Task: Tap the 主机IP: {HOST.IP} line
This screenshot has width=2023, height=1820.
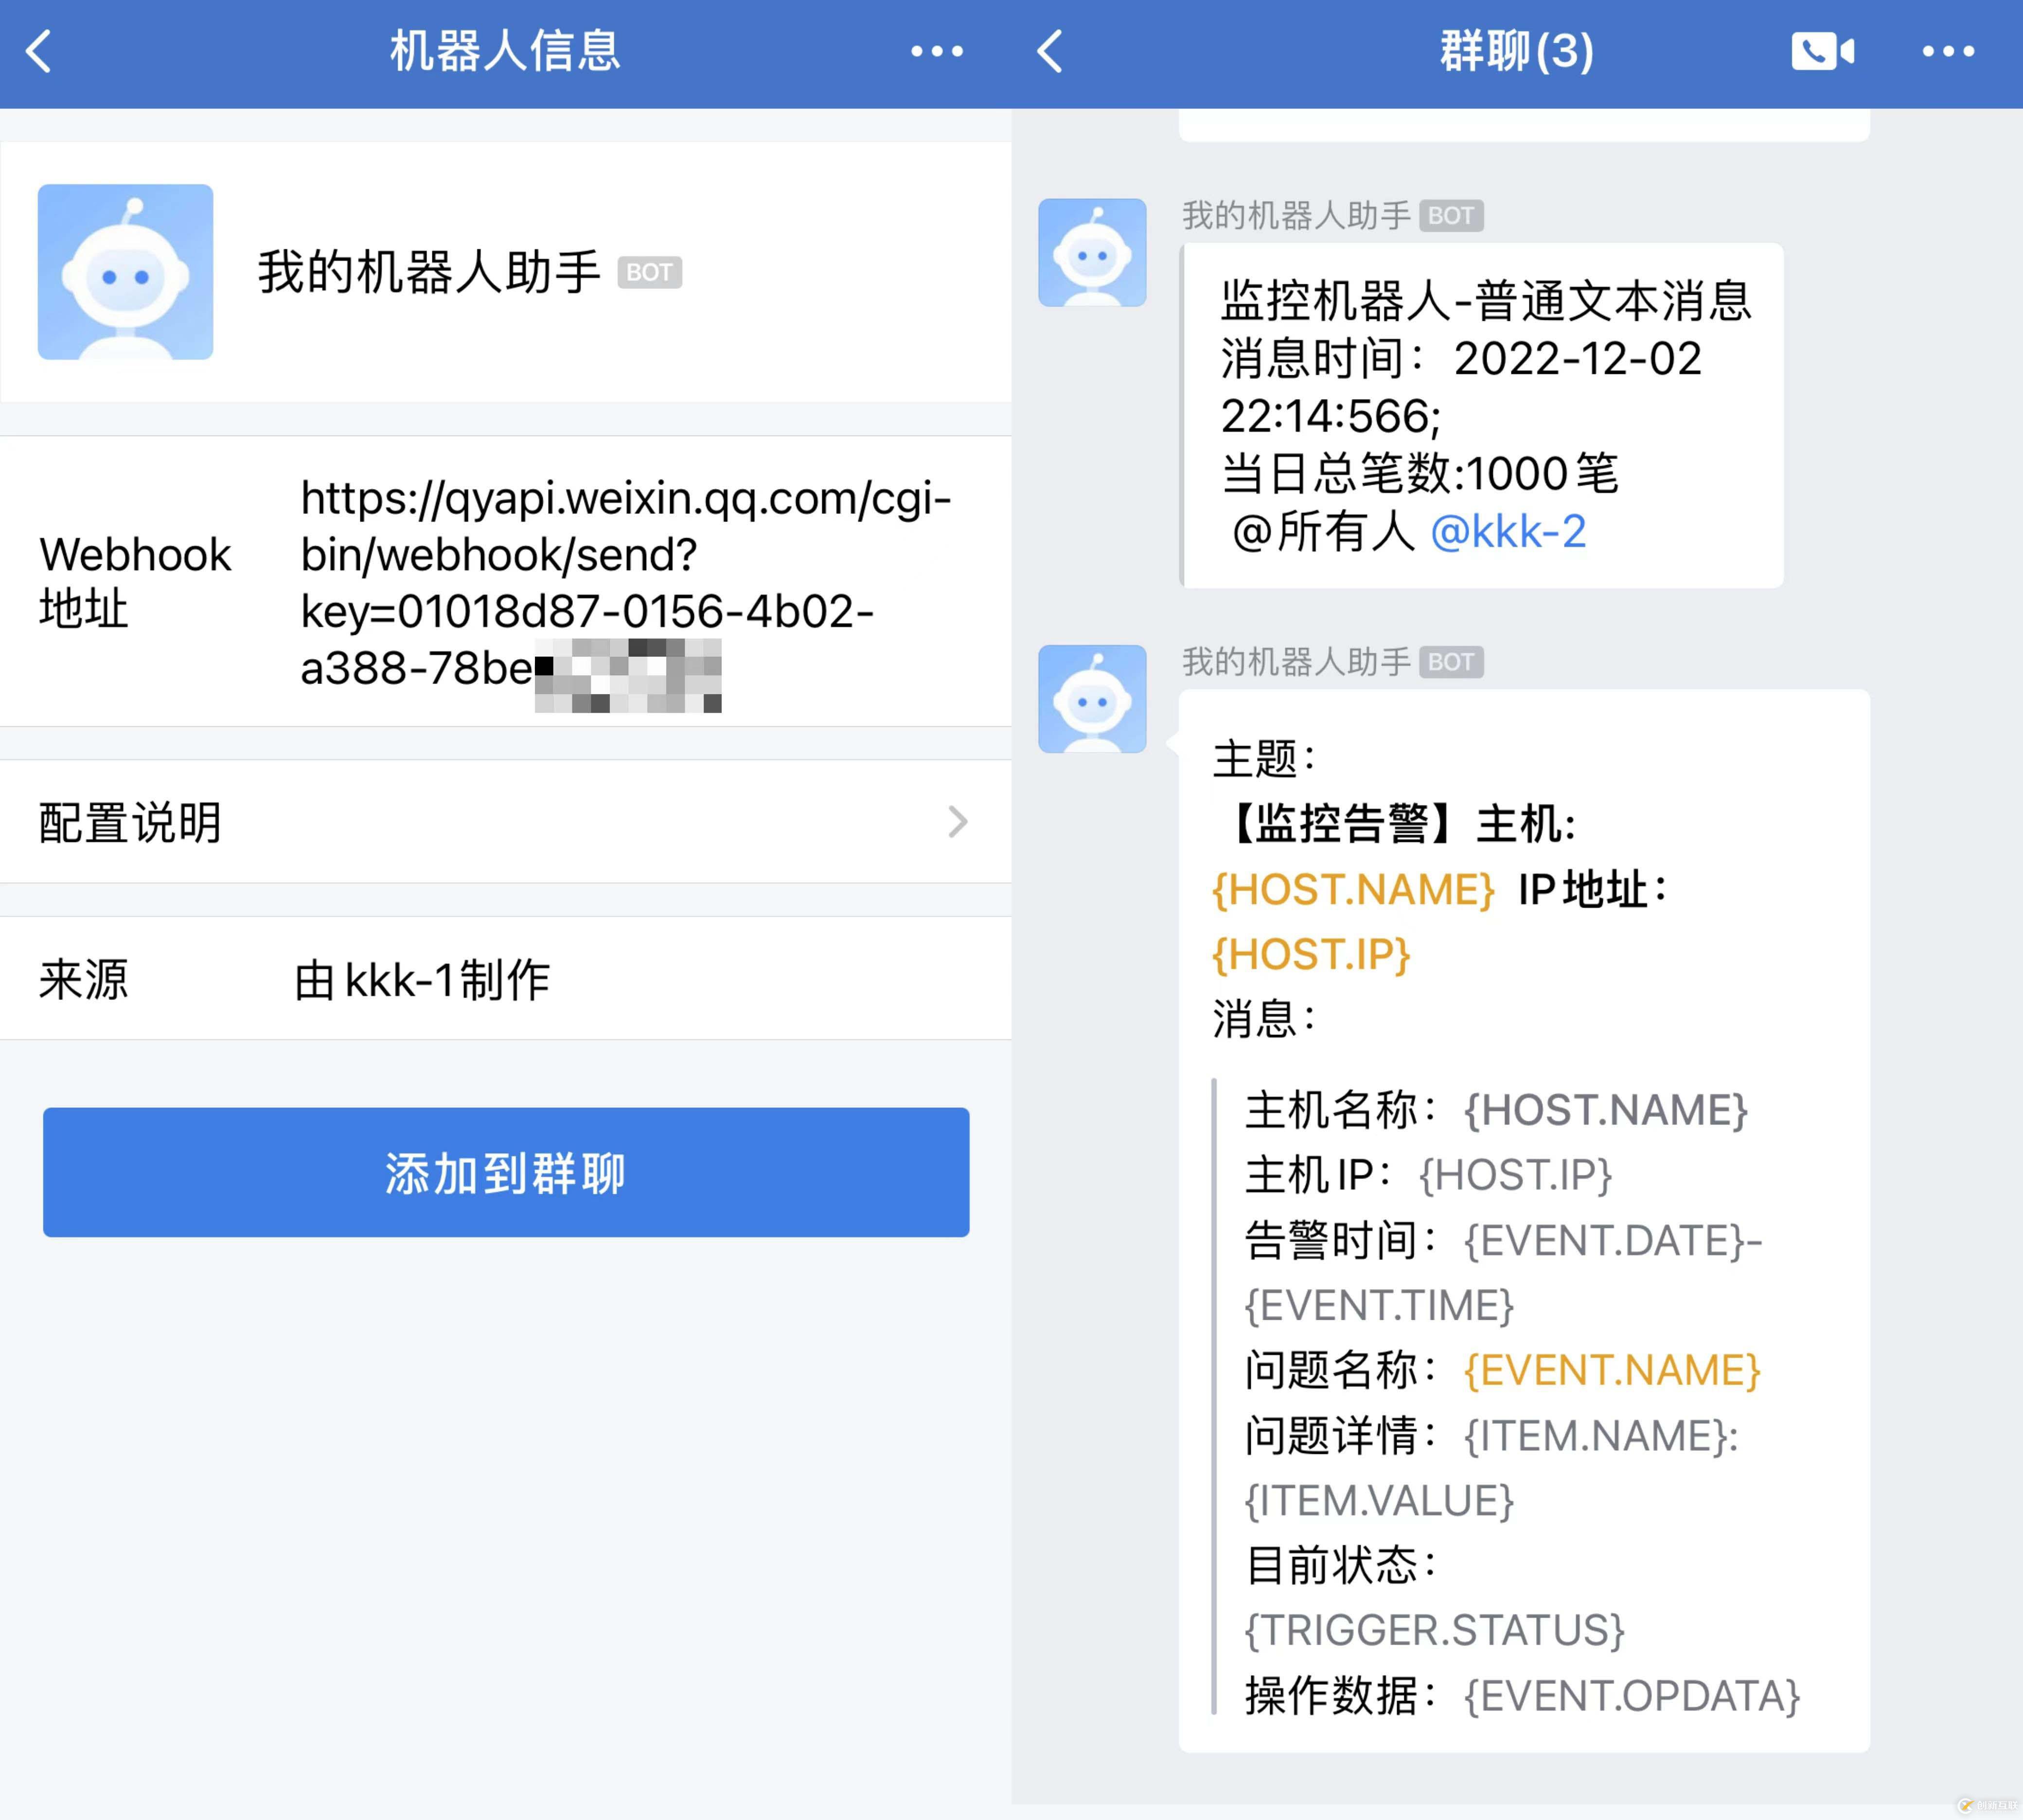Action: (x=1428, y=1175)
